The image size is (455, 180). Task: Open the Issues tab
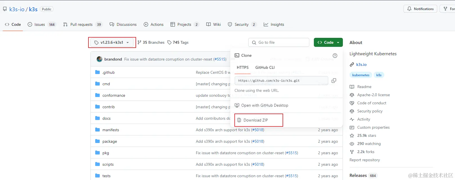point(42,24)
